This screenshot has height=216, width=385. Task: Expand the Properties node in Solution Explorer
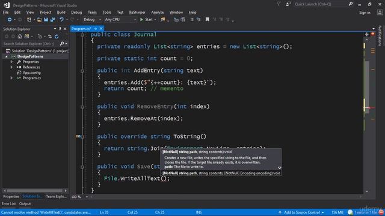(11, 62)
